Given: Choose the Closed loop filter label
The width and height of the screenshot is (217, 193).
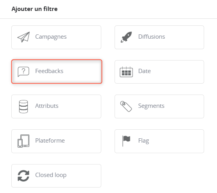Looking at the screenshot, I should 51,175.
